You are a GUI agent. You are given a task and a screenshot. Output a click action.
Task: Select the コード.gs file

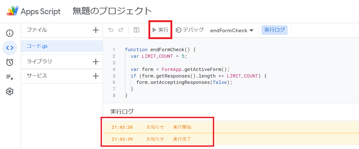tap(62, 46)
